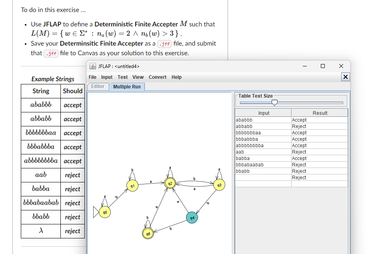
Task: Open the Test menu
Action: 122,77
